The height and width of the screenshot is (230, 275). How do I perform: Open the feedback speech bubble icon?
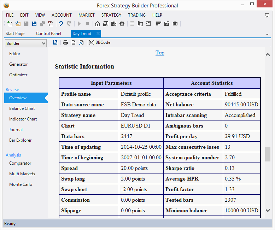[267, 16]
